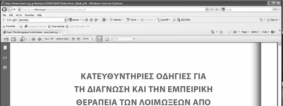Toggle scrolling fit-width page mode
Image resolution: width=283 pixels, height=106 pixels.
click(99, 39)
